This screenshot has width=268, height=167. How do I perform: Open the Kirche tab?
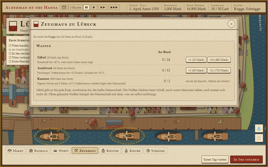[132, 151]
